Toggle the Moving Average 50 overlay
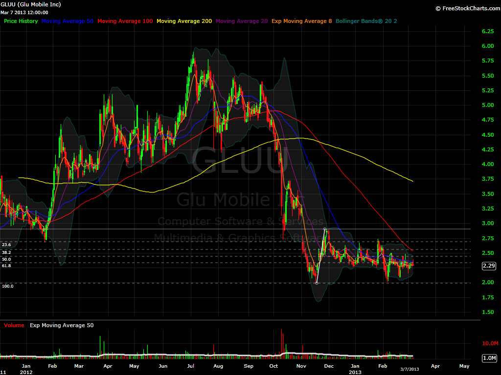The height and width of the screenshot is (375, 501). click(x=68, y=21)
